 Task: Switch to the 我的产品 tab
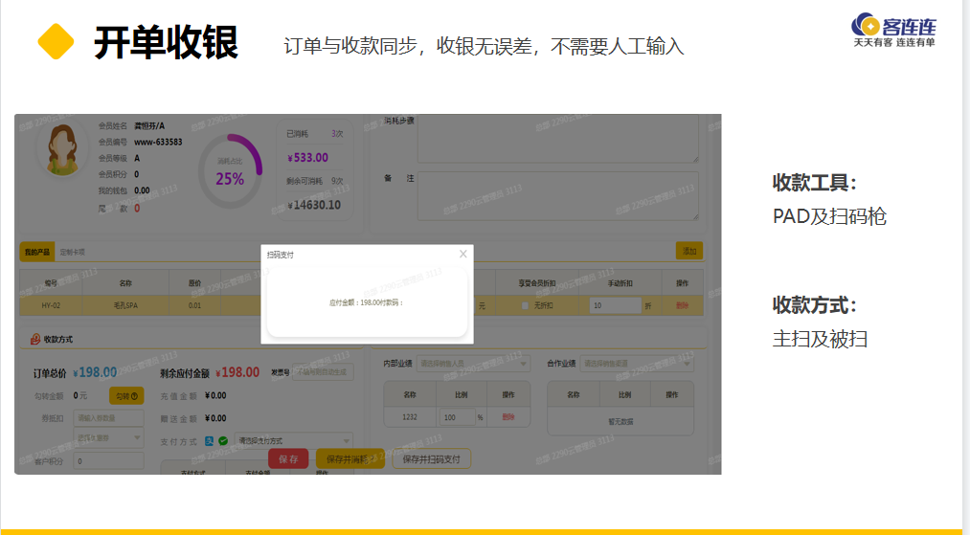point(37,252)
